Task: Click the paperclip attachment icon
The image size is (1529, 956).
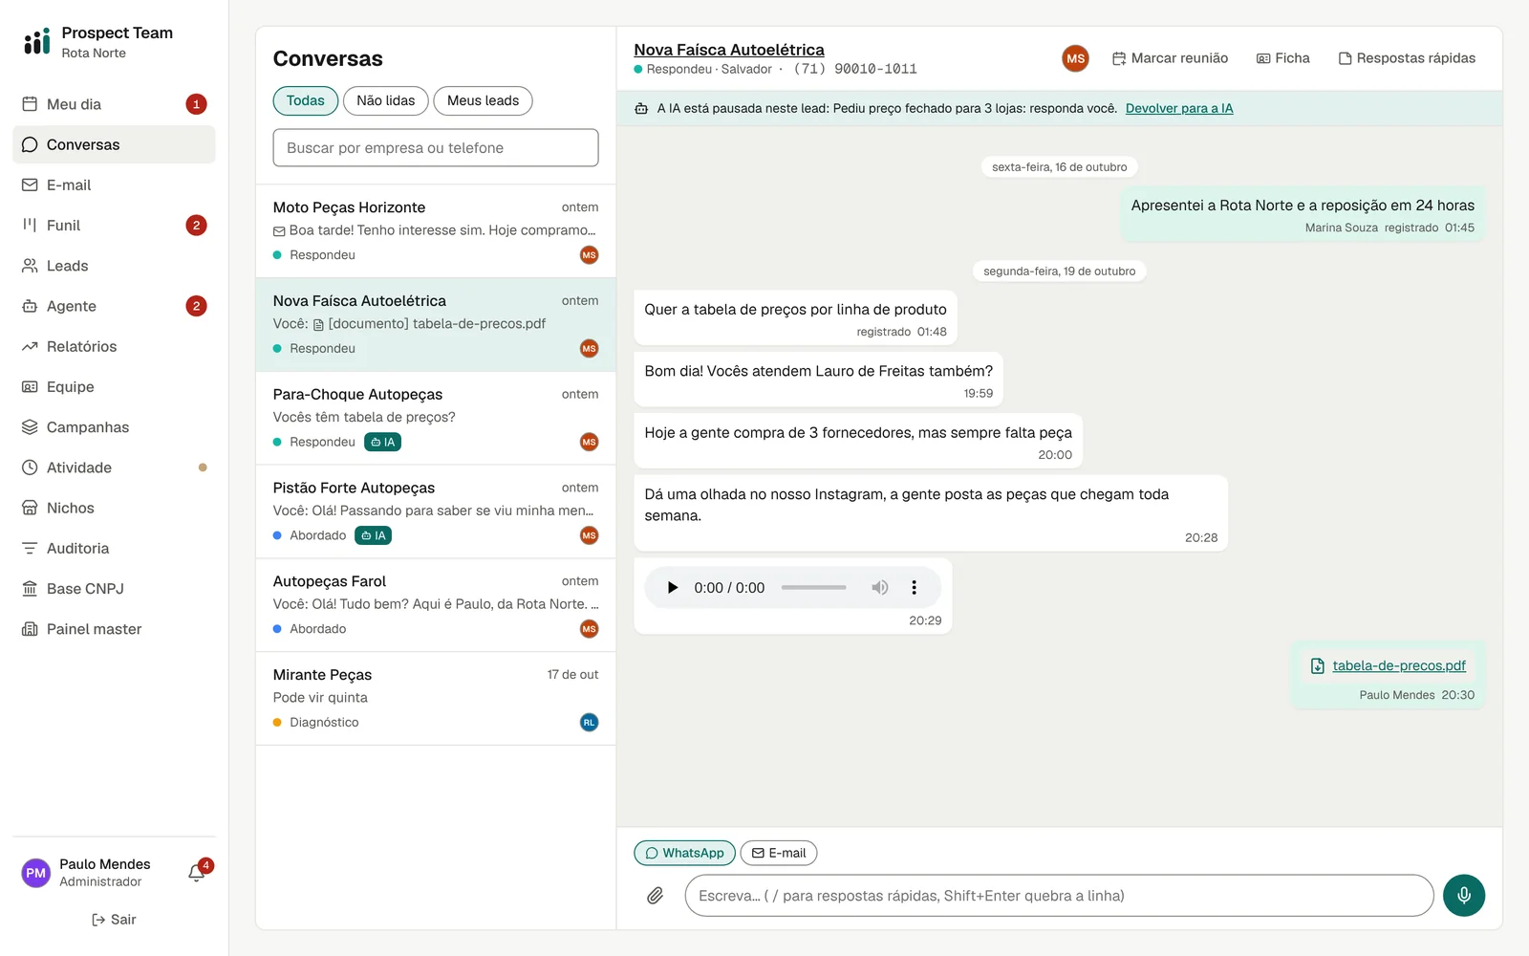Action: point(655,896)
